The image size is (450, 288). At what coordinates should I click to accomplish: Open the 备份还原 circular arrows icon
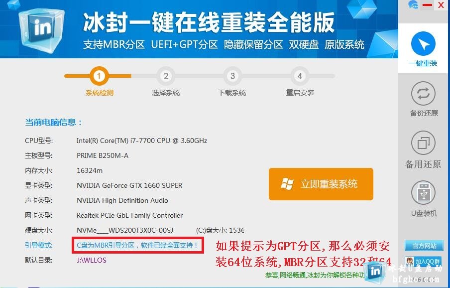point(423,93)
